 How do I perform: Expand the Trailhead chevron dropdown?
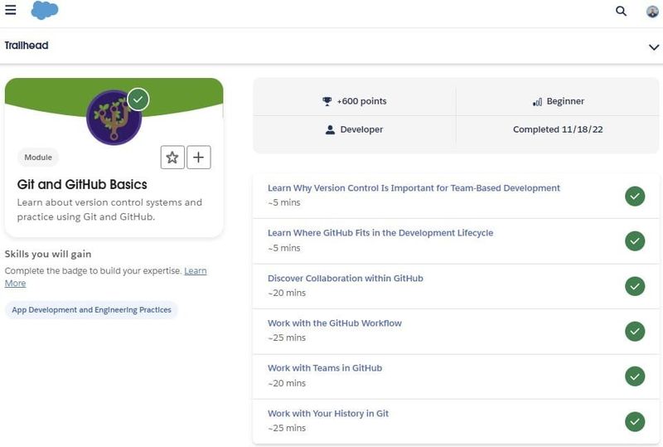click(x=654, y=47)
